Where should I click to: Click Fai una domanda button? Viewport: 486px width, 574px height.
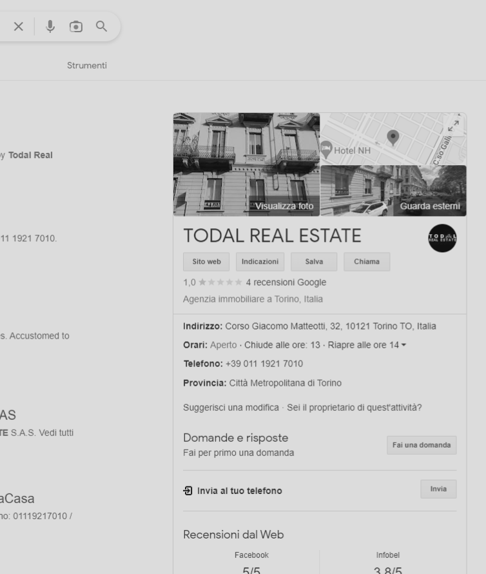coord(421,445)
